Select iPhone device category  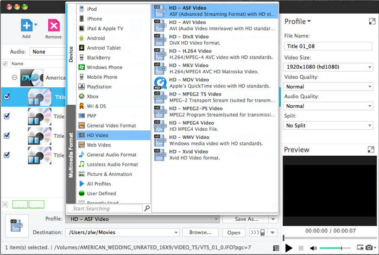coord(113,18)
